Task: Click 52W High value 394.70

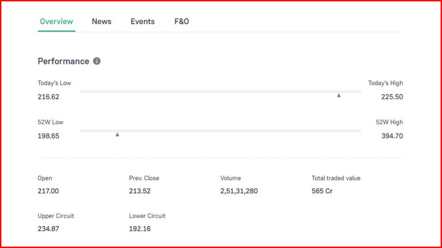Action: tap(392, 136)
